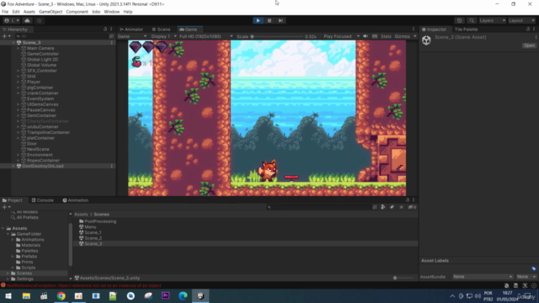
Task: Toggle Mute Audio in Game view
Action: point(366,36)
